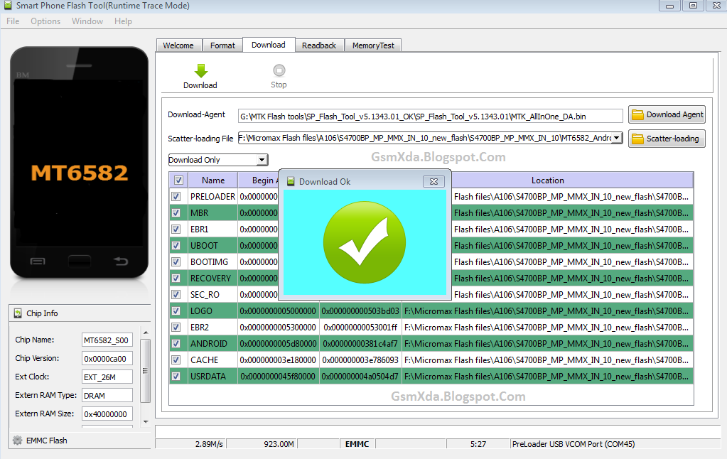Open the Download Only mode dropdown
The image size is (727, 459).
[262, 160]
